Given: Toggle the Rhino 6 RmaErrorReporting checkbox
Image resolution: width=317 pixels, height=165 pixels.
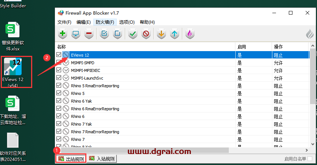Looking at the screenshot, I should pos(59,108).
